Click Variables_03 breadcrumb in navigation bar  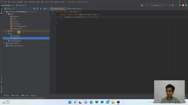(21, 5)
